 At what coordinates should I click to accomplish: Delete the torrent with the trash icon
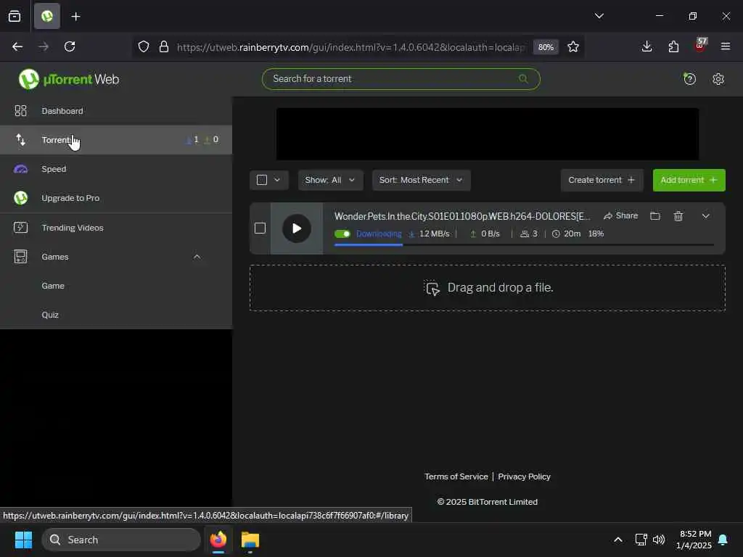tap(678, 216)
